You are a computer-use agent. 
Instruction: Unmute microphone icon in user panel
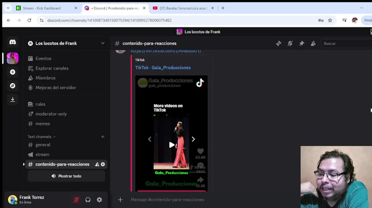(76, 200)
